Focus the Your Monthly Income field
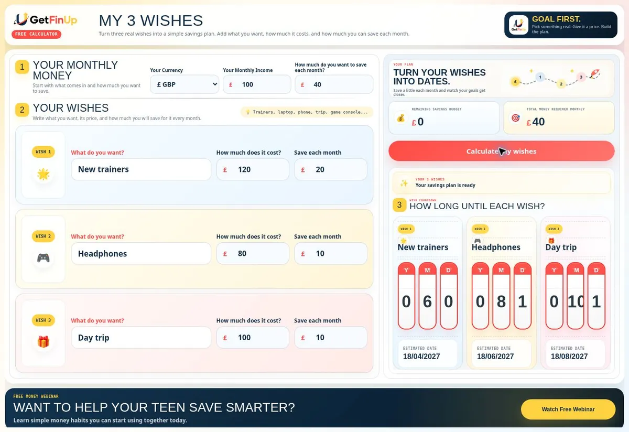Image resolution: width=629 pixels, height=432 pixels. tap(257, 84)
